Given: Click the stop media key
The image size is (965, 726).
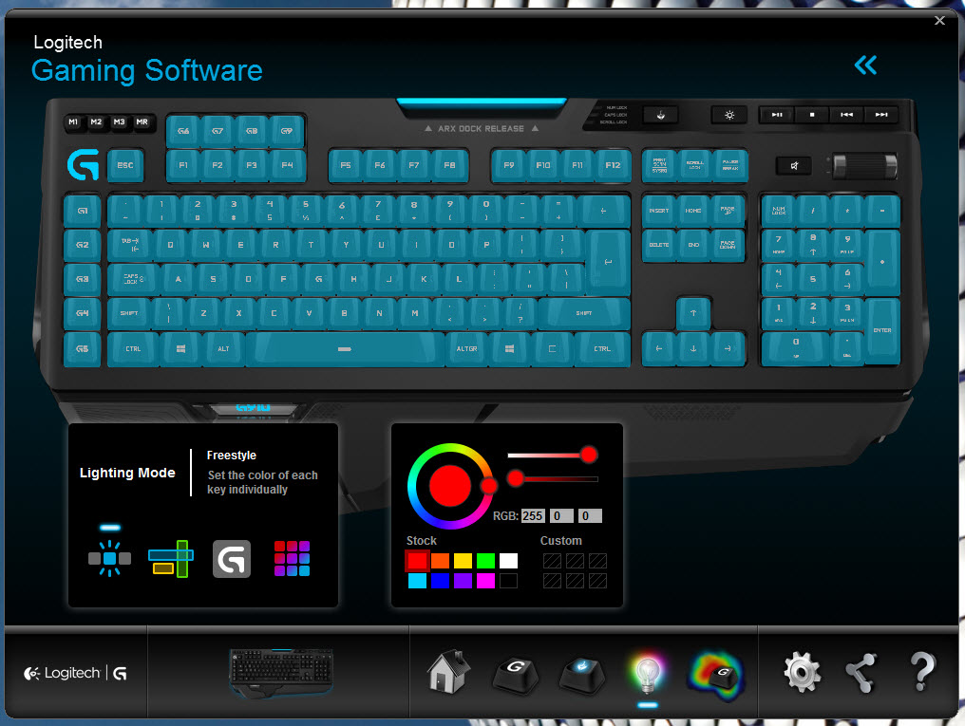Looking at the screenshot, I should pos(812,114).
